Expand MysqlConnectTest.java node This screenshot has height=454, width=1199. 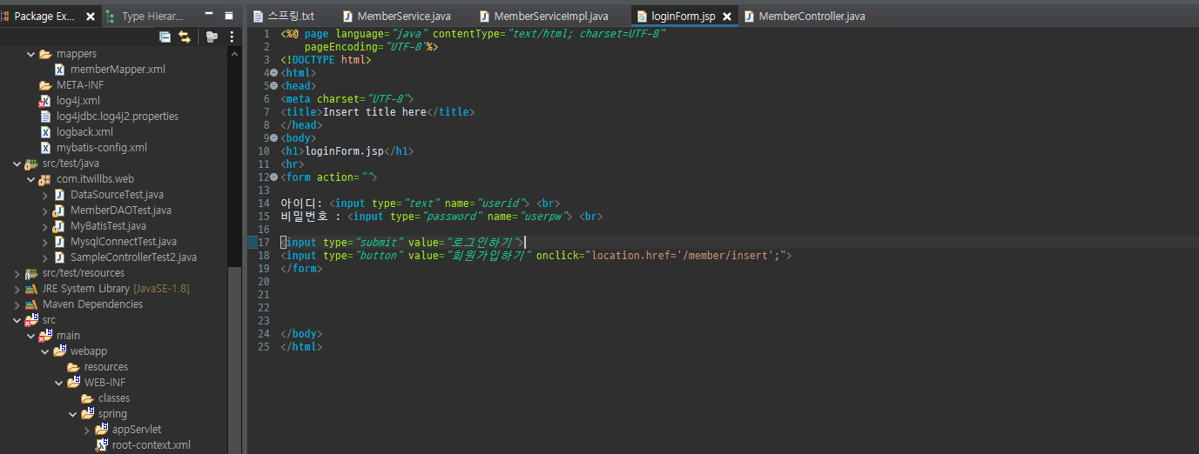pos(45,242)
